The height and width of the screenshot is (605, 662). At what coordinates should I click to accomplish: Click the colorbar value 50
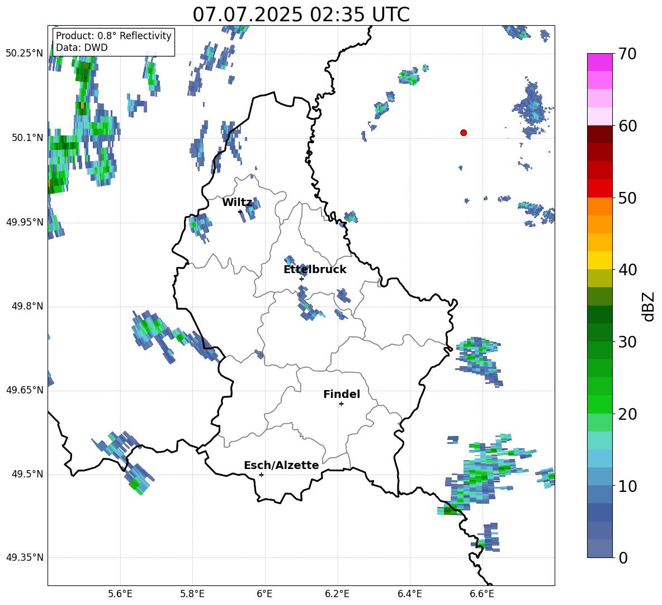pyautogui.click(x=627, y=198)
